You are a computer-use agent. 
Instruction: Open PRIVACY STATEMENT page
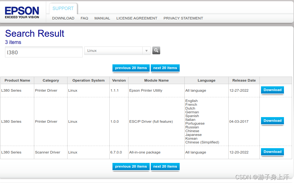coord(183,18)
